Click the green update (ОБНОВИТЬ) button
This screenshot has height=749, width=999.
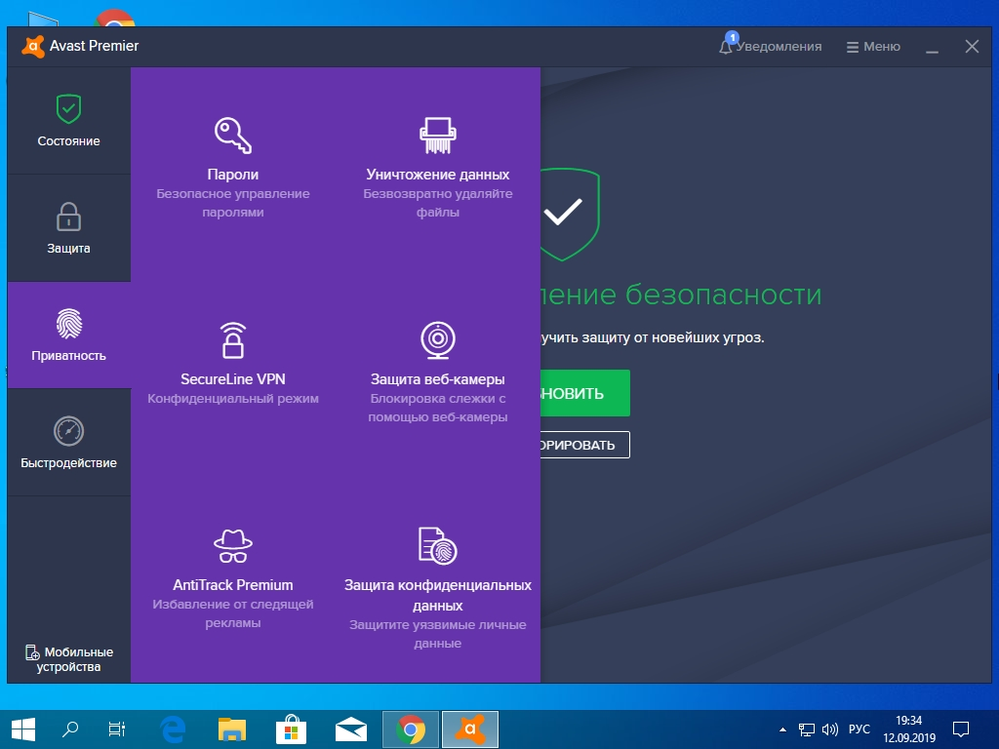(x=585, y=393)
